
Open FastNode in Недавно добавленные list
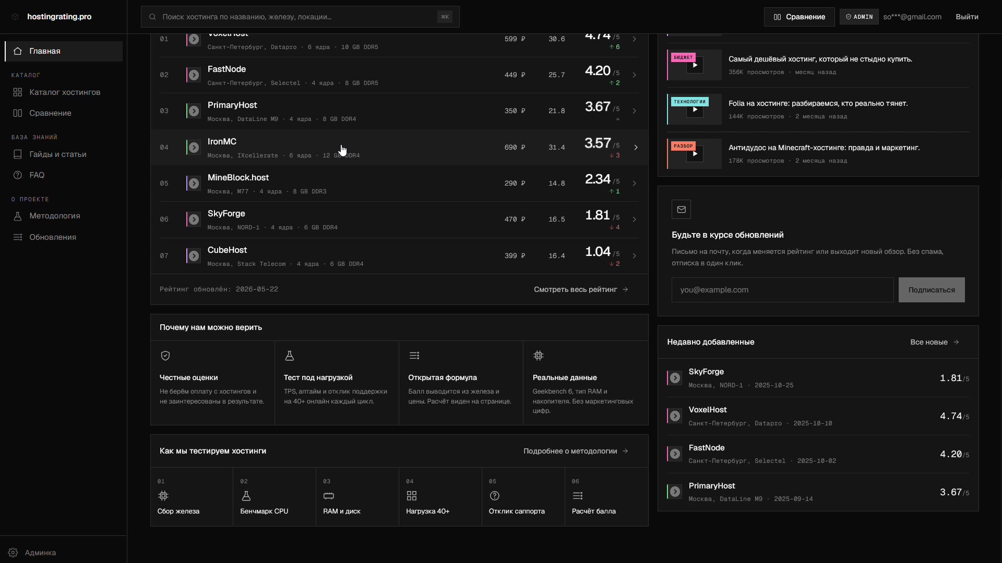point(818,454)
